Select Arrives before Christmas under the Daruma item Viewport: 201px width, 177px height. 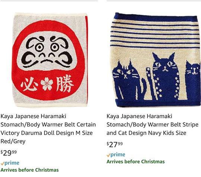[x=30, y=170]
